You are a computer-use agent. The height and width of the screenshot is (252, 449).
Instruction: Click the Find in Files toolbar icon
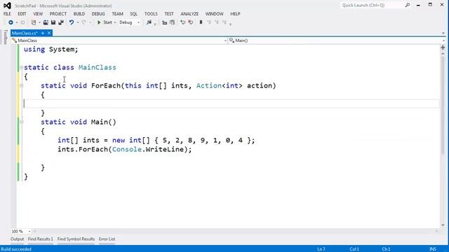(x=149, y=22)
